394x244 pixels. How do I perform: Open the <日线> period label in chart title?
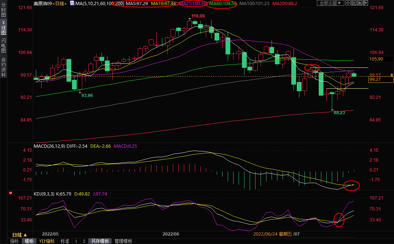pos(60,3)
